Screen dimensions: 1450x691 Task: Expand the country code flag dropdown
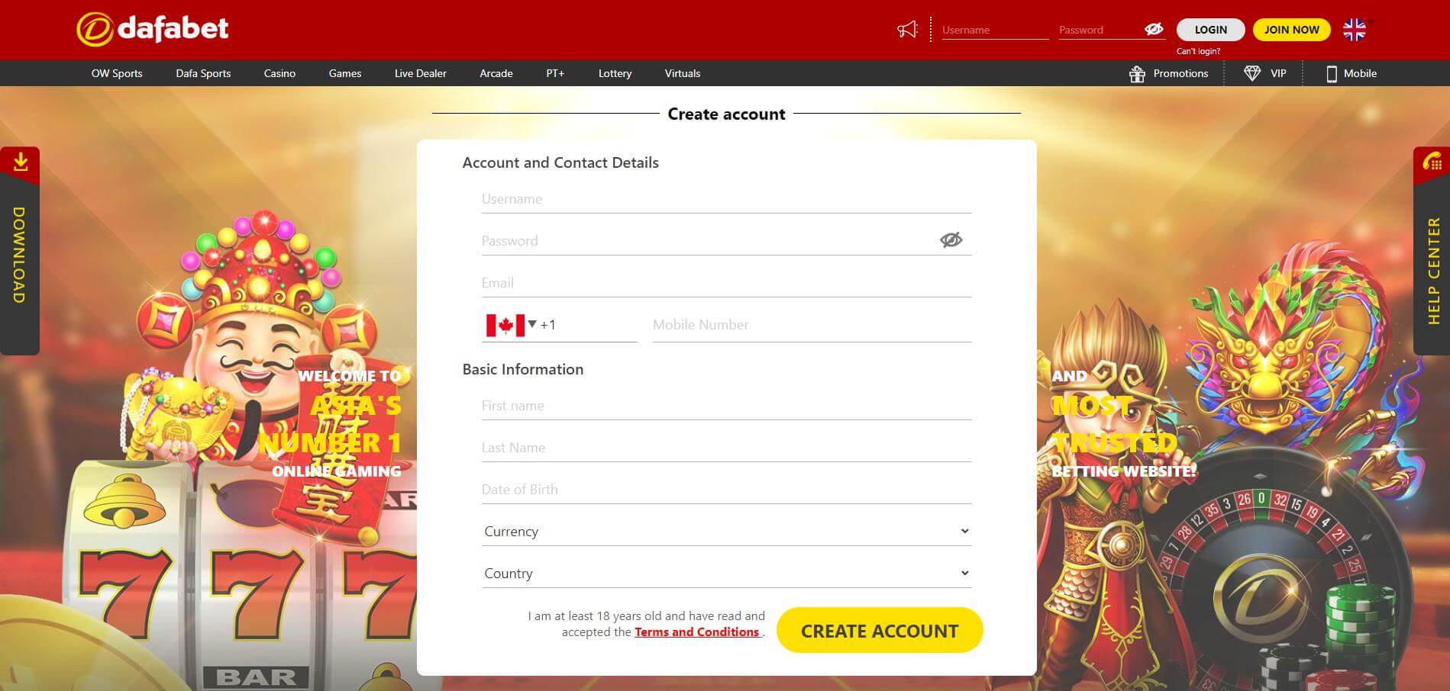click(x=510, y=323)
